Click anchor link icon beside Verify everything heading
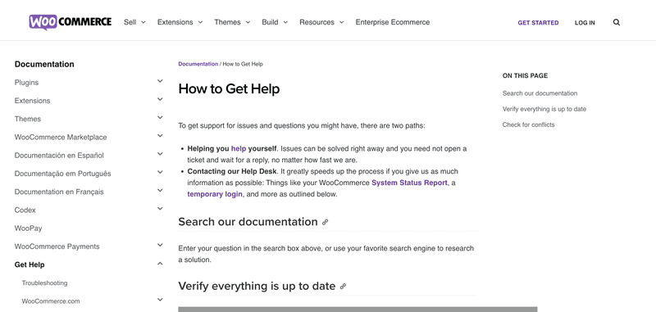 point(343,287)
